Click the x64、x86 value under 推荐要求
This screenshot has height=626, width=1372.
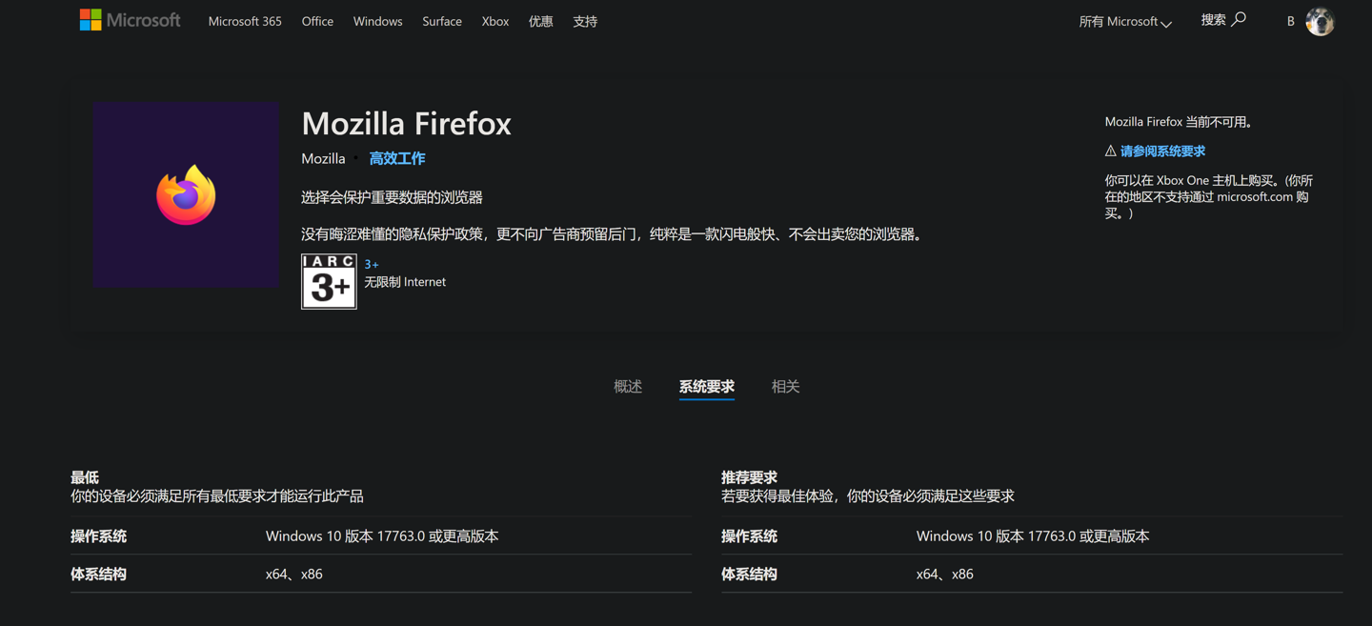coord(944,574)
